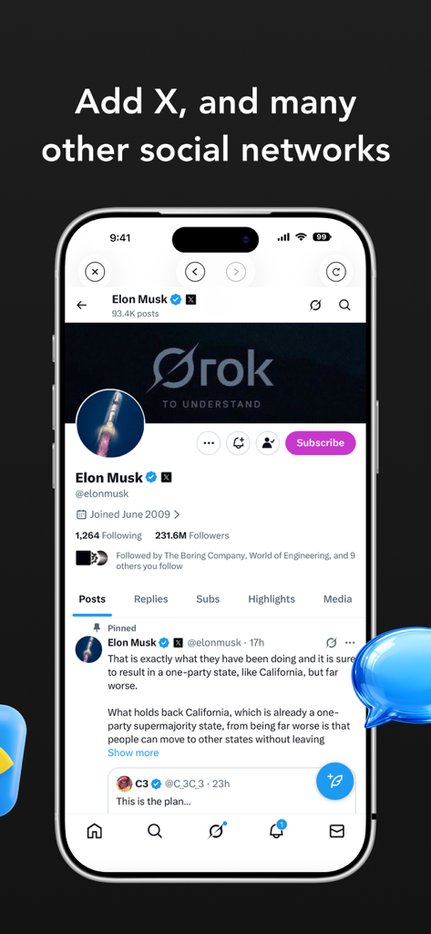Open notifications from the bottom bell
This screenshot has width=431, height=934.
coord(277,830)
